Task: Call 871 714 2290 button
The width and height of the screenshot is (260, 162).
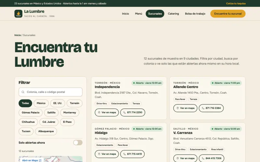Action: [x=133, y=112]
